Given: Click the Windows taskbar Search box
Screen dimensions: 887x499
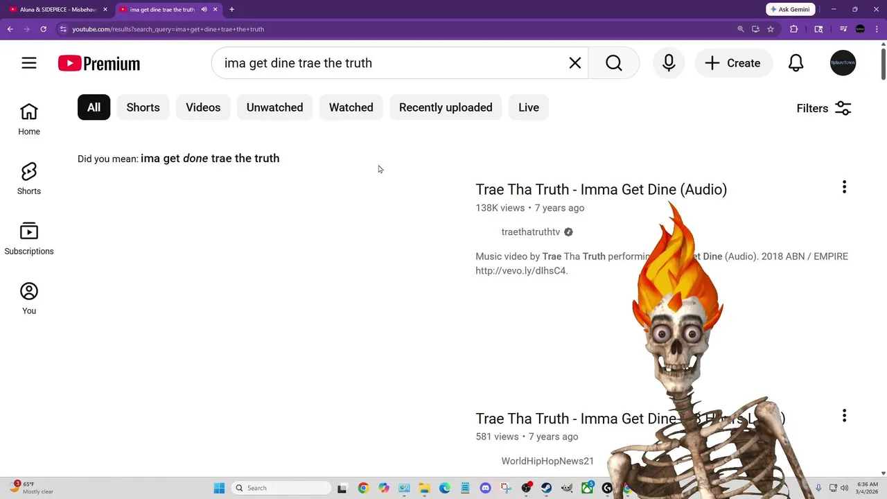Looking at the screenshot, I should point(280,488).
